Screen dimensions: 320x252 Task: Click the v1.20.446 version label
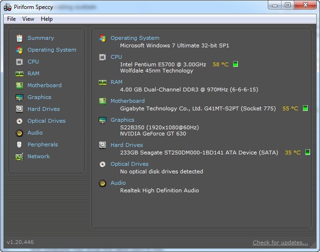click(x=20, y=242)
